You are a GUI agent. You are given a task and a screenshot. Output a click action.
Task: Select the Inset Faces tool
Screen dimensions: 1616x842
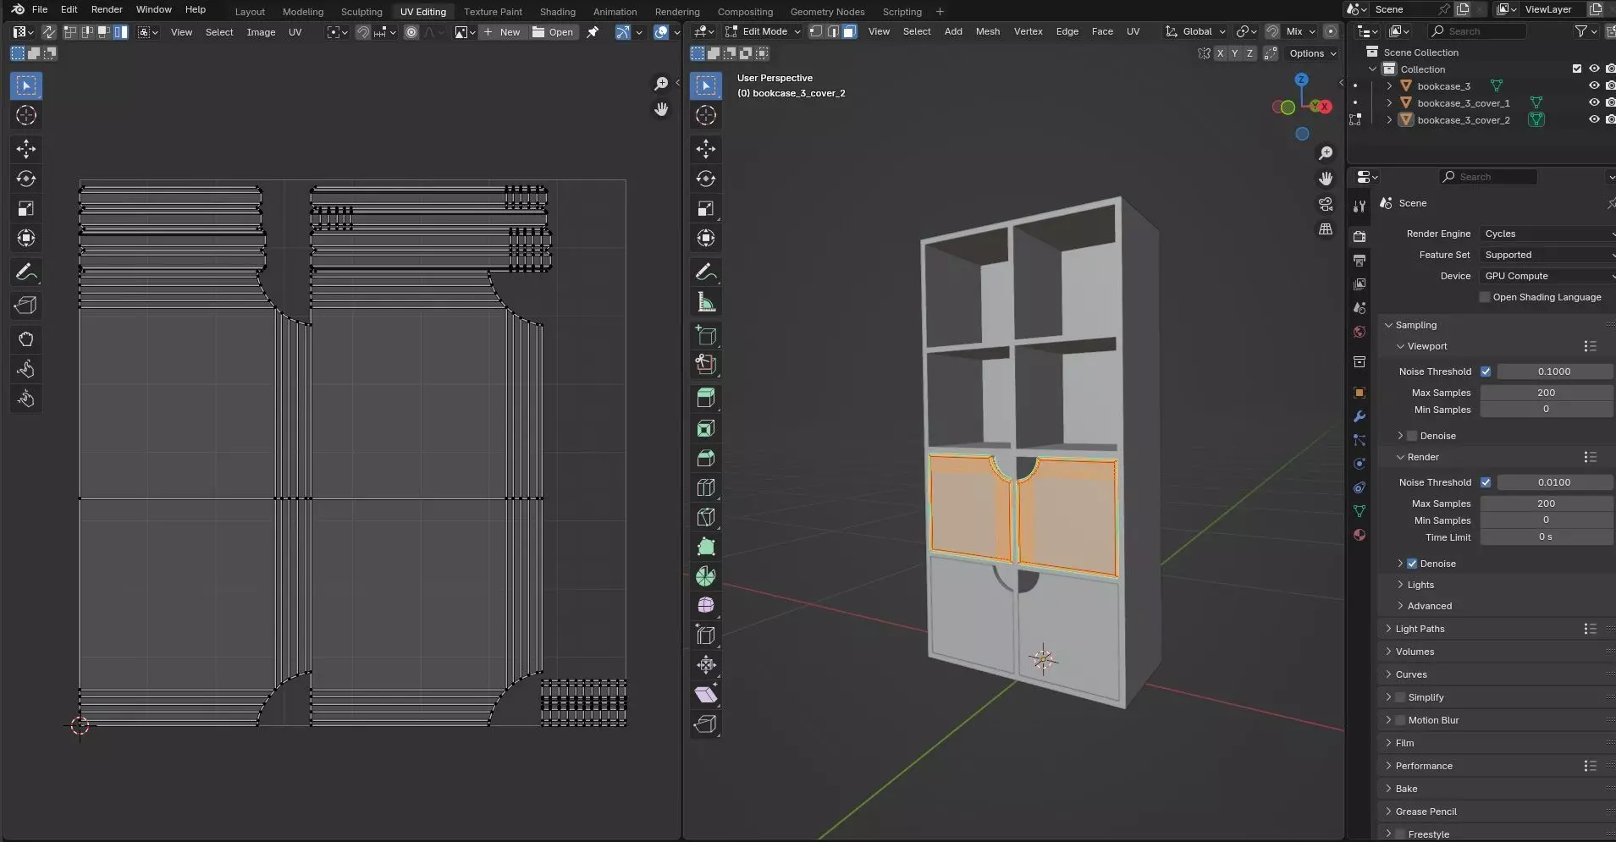click(x=706, y=428)
